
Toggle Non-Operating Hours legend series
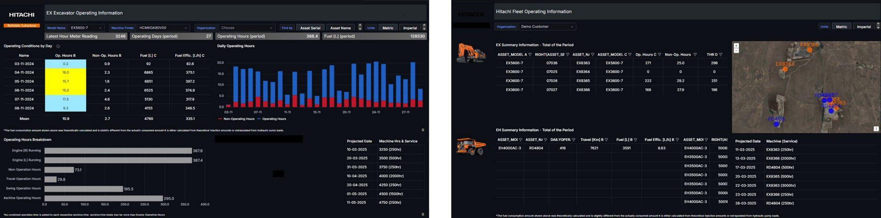[236, 119]
